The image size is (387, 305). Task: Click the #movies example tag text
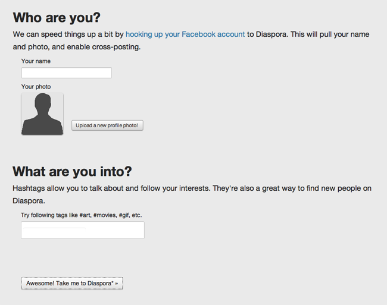[105, 215]
